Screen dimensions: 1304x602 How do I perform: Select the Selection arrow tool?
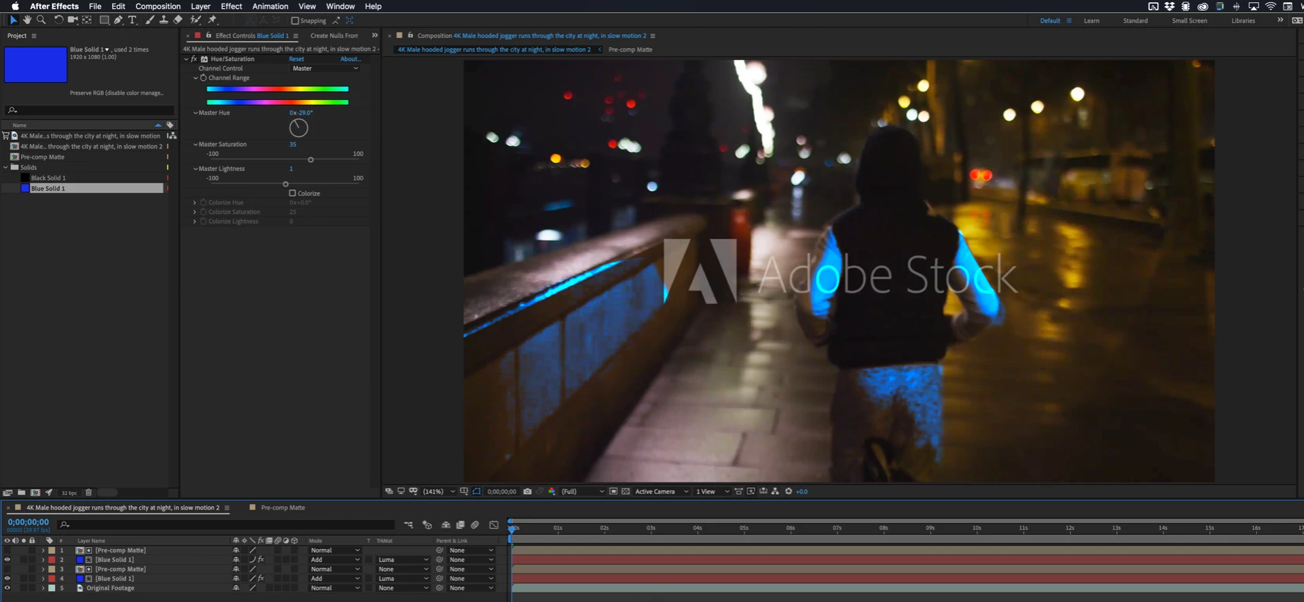click(14, 20)
